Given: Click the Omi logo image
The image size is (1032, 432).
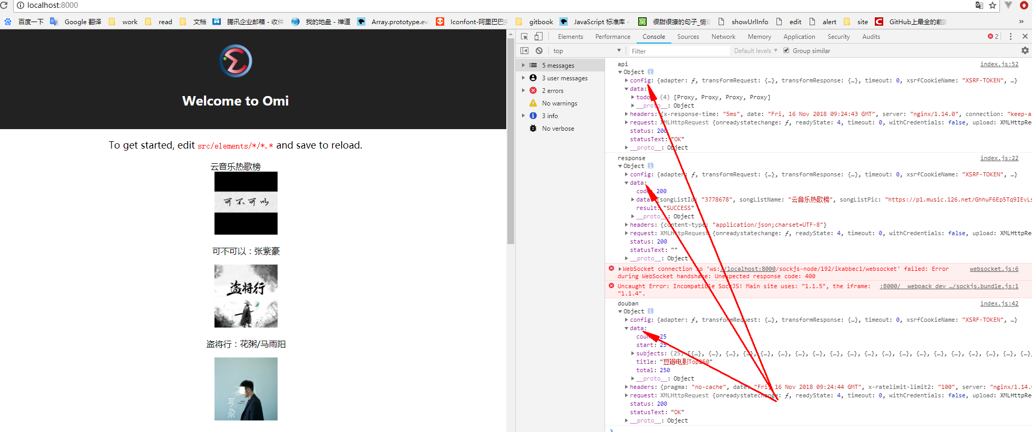Looking at the screenshot, I should 236,61.
